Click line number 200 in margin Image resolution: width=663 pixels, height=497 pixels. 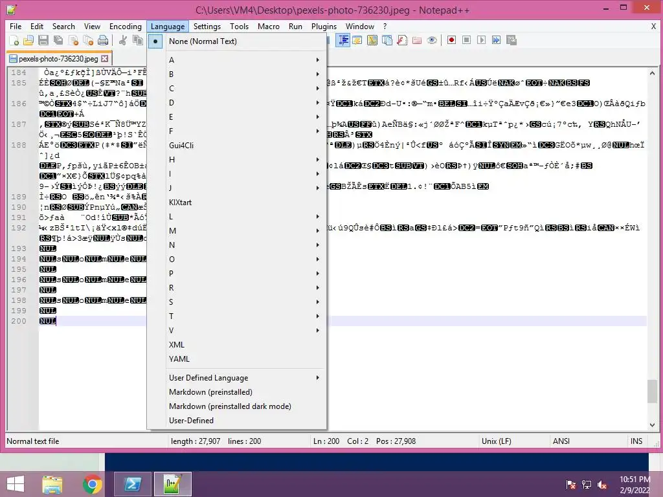(19, 321)
